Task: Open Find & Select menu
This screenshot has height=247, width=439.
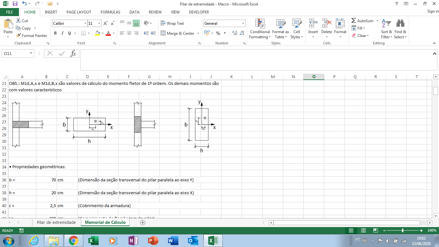Action: [x=400, y=29]
